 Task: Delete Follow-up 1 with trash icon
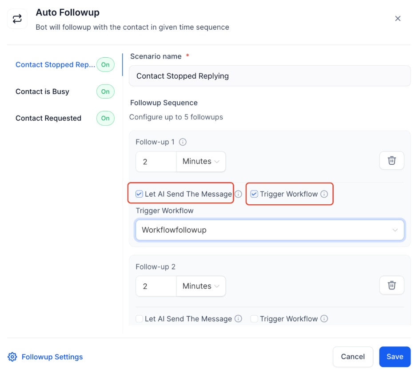[x=391, y=161]
